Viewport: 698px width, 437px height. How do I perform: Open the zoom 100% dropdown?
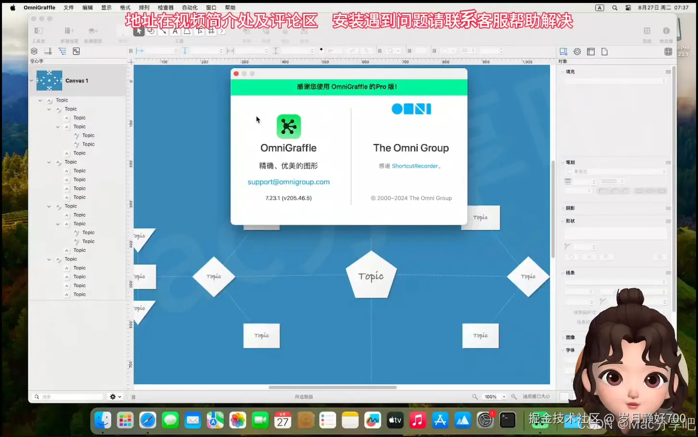(495, 397)
